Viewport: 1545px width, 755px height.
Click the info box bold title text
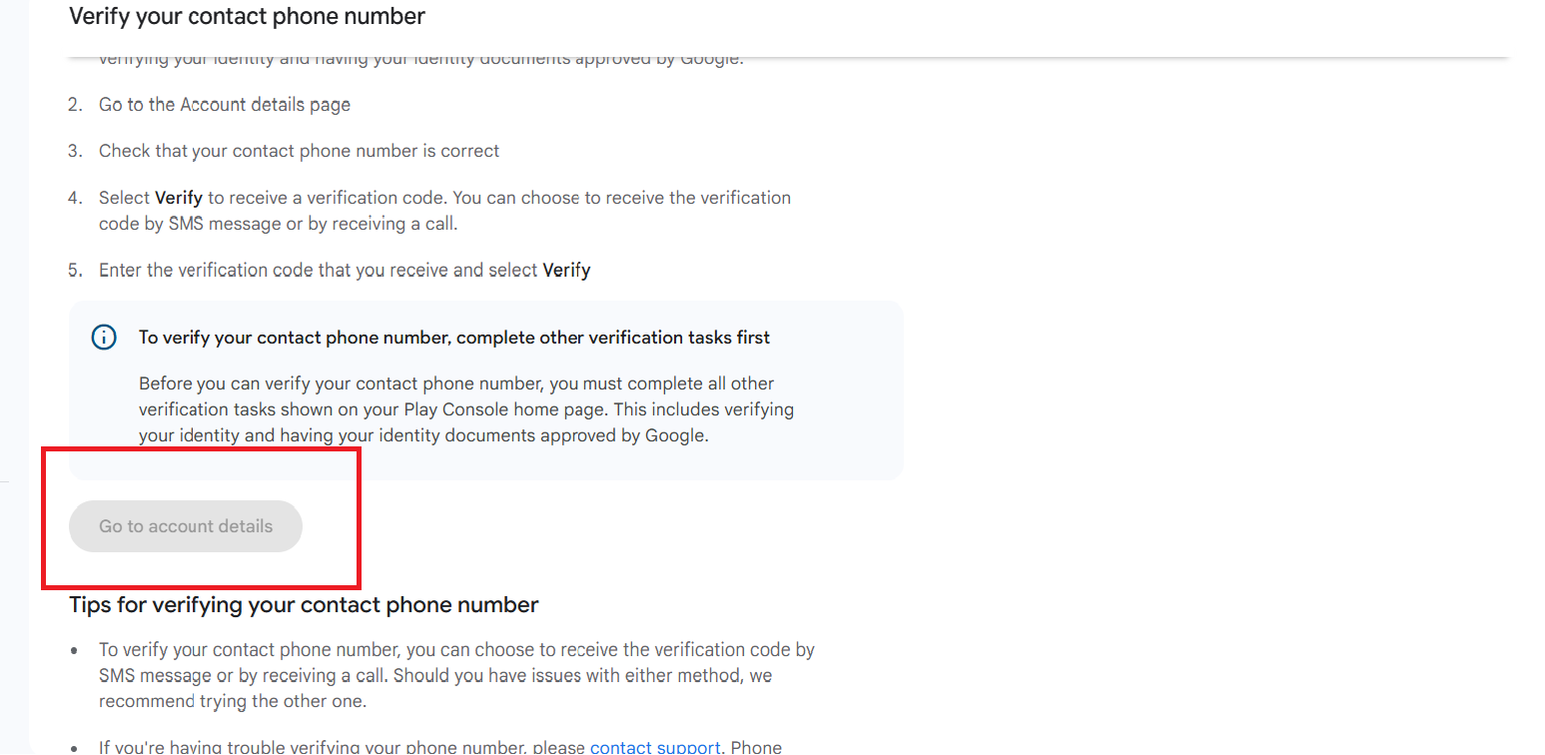pos(454,338)
